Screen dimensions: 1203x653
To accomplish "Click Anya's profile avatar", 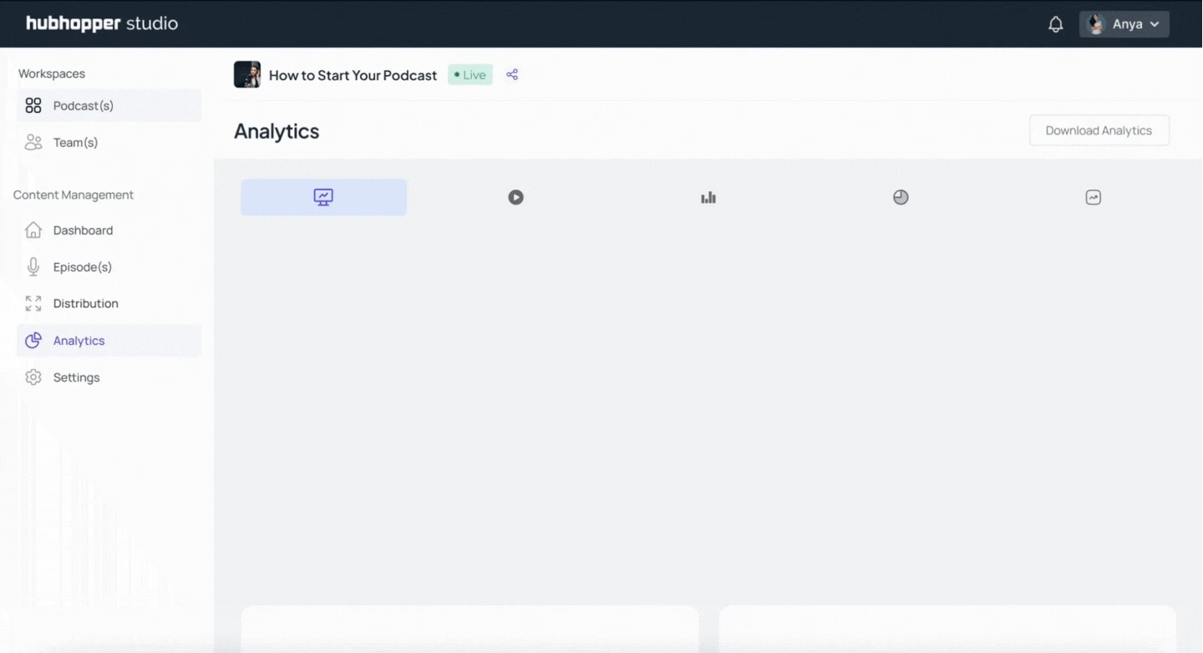I will (1096, 24).
